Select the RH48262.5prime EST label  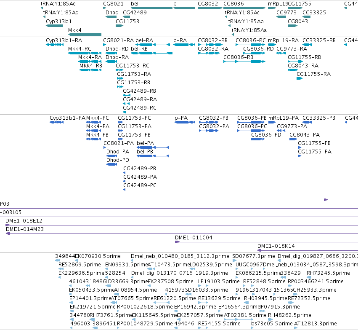tap(289, 315)
